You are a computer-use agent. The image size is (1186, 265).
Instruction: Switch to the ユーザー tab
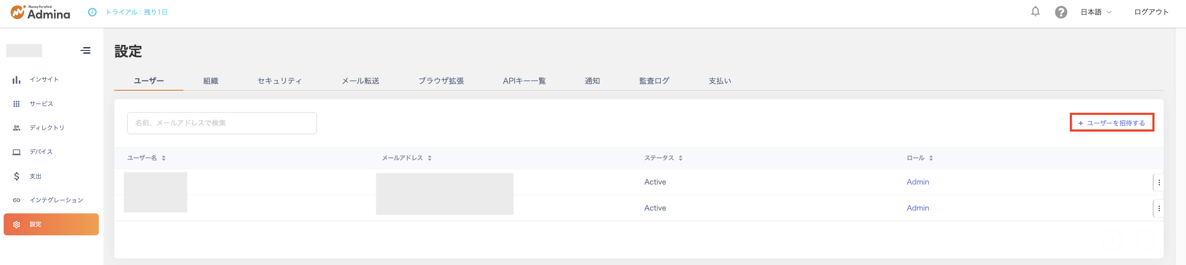pos(148,81)
